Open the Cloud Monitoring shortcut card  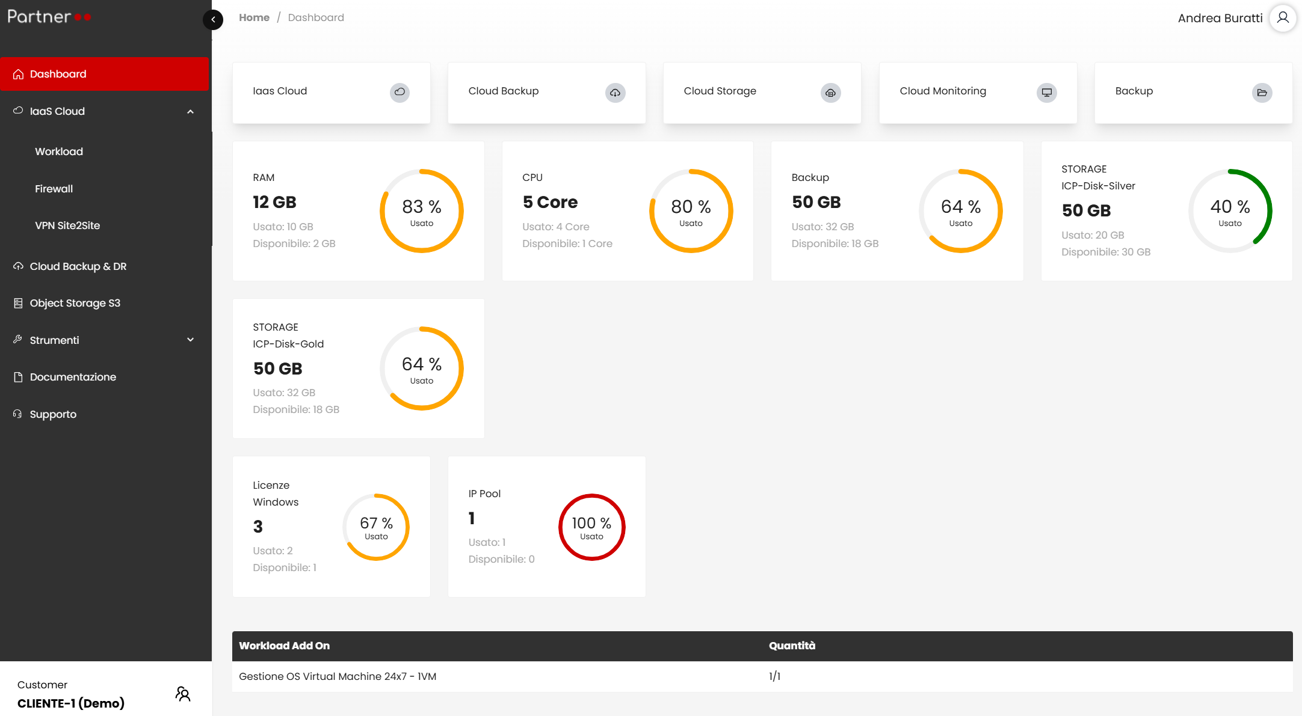(x=978, y=93)
